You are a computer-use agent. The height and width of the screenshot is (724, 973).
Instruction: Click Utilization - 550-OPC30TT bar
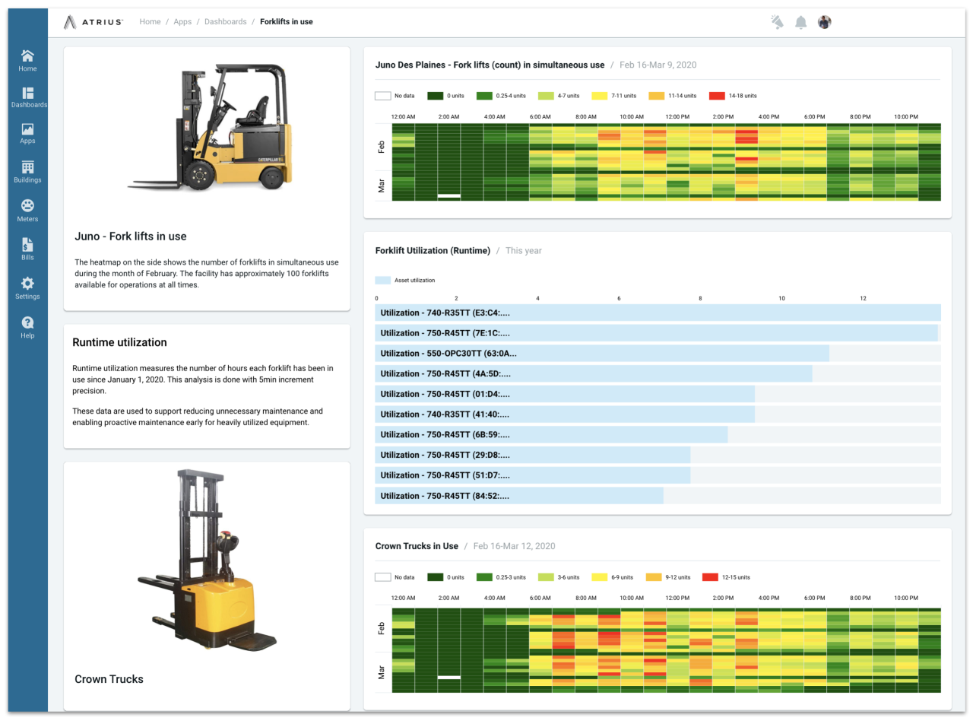tap(602, 353)
